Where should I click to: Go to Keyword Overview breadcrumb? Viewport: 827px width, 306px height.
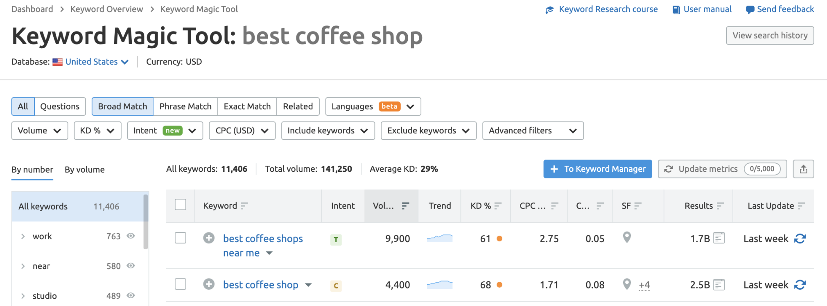(x=106, y=9)
